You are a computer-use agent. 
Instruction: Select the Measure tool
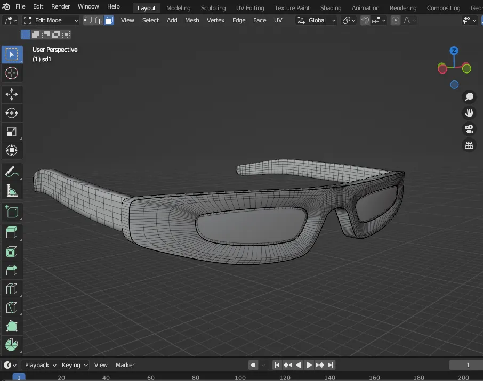12,190
